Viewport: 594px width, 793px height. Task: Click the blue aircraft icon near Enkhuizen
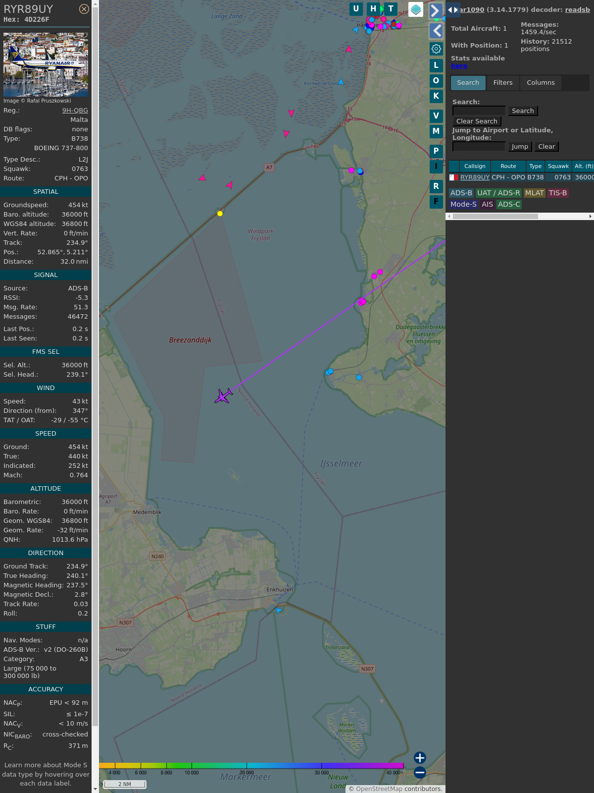click(x=279, y=610)
